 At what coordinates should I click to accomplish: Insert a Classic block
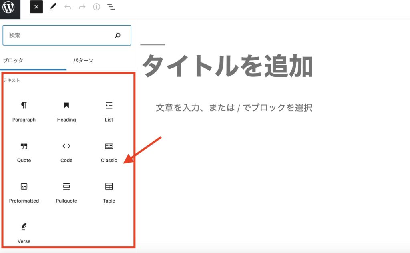coord(109,153)
